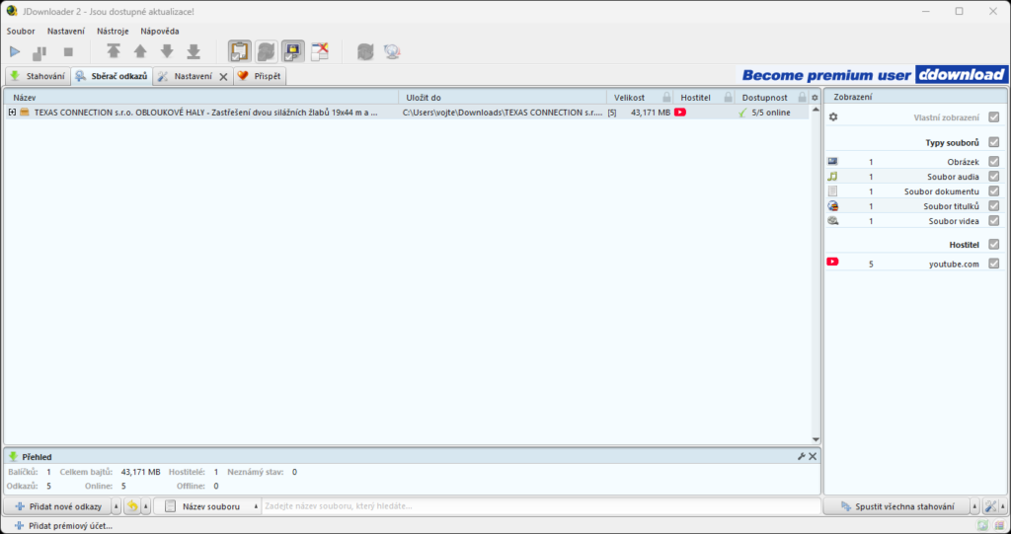Click Přidat prémiový účet link
The image size is (1011, 534).
click(x=63, y=526)
